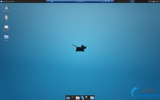
Task: Open the Ubuntu user menu
Action: tap(157, 1)
